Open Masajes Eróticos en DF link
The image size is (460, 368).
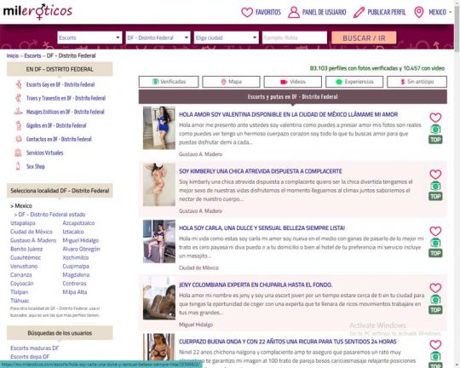(x=65, y=112)
